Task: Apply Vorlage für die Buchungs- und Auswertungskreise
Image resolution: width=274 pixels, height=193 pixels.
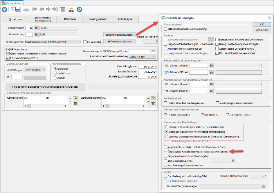Action: coord(45,87)
